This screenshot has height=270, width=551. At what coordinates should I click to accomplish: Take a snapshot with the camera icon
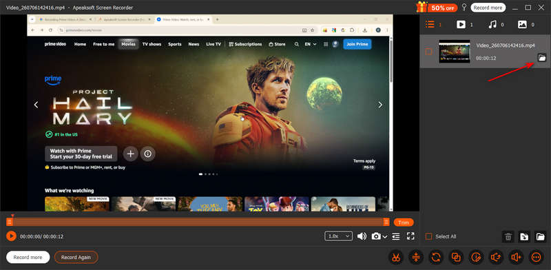(376, 236)
